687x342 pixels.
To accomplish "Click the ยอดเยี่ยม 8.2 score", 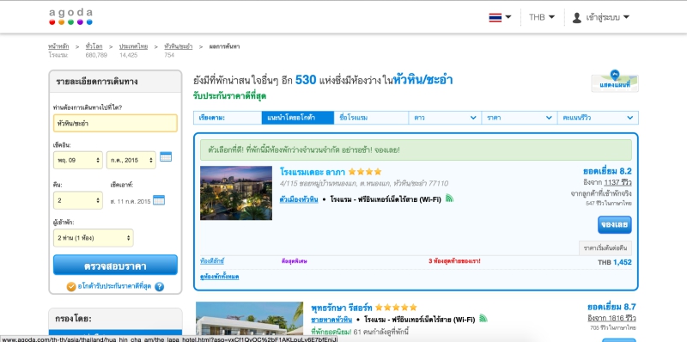I will point(607,171).
